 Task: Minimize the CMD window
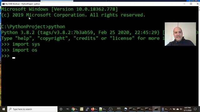184,4
